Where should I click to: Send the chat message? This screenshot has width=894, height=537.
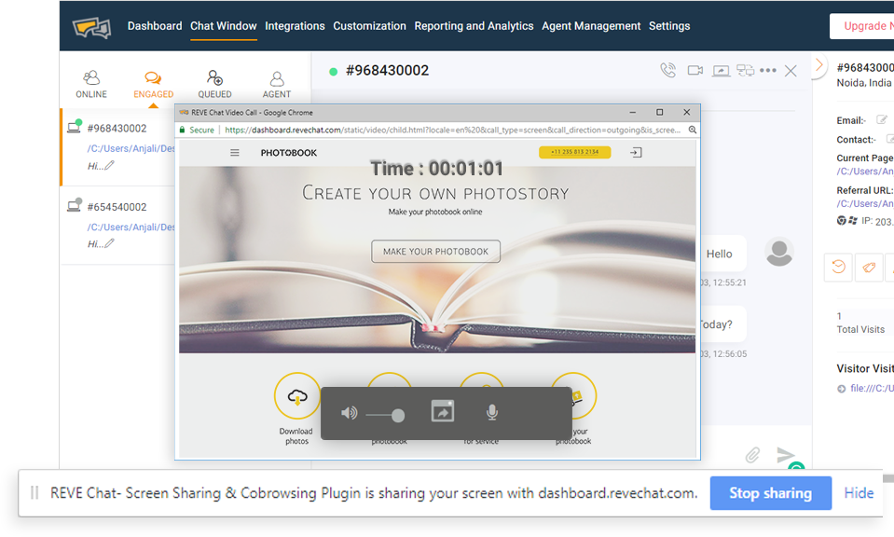pyautogui.click(x=786, y=455)
